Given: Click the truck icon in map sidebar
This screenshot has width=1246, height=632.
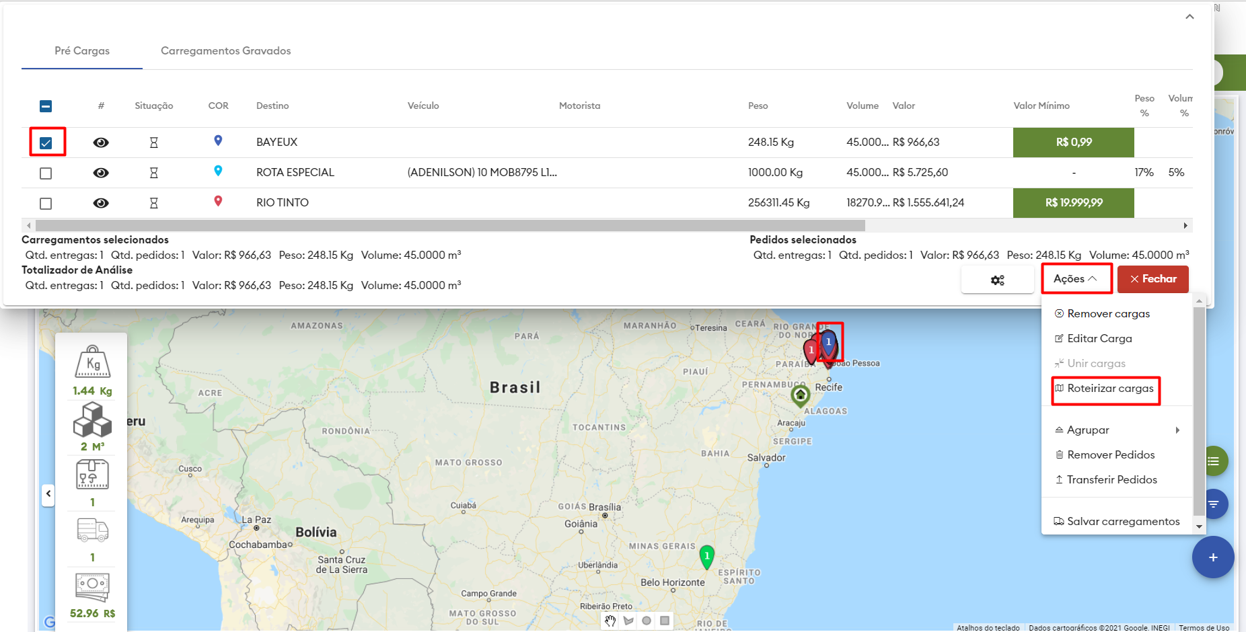Looking at the screenshot, I should pyautogui.click(x=93, y=530).
